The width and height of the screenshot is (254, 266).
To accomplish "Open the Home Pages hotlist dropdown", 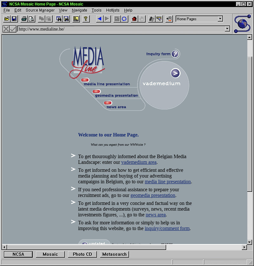I will [x=220, y=19].
